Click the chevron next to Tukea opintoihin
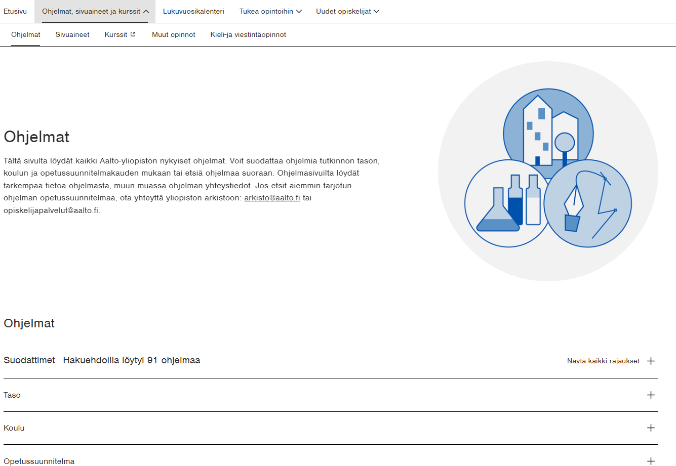This screenshot has width=676, height=466. 299,11
